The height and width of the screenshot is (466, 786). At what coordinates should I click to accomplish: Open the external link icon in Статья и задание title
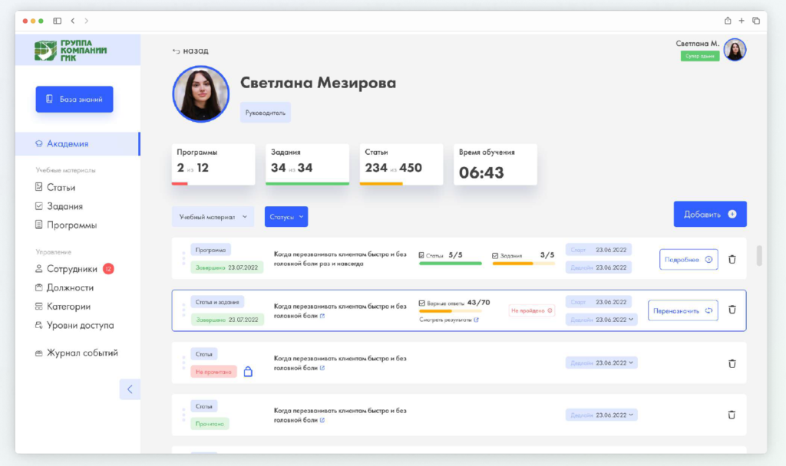pos(322,316)
